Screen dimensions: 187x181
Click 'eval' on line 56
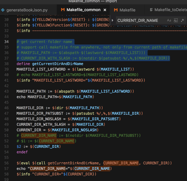(x=26, y=163)
